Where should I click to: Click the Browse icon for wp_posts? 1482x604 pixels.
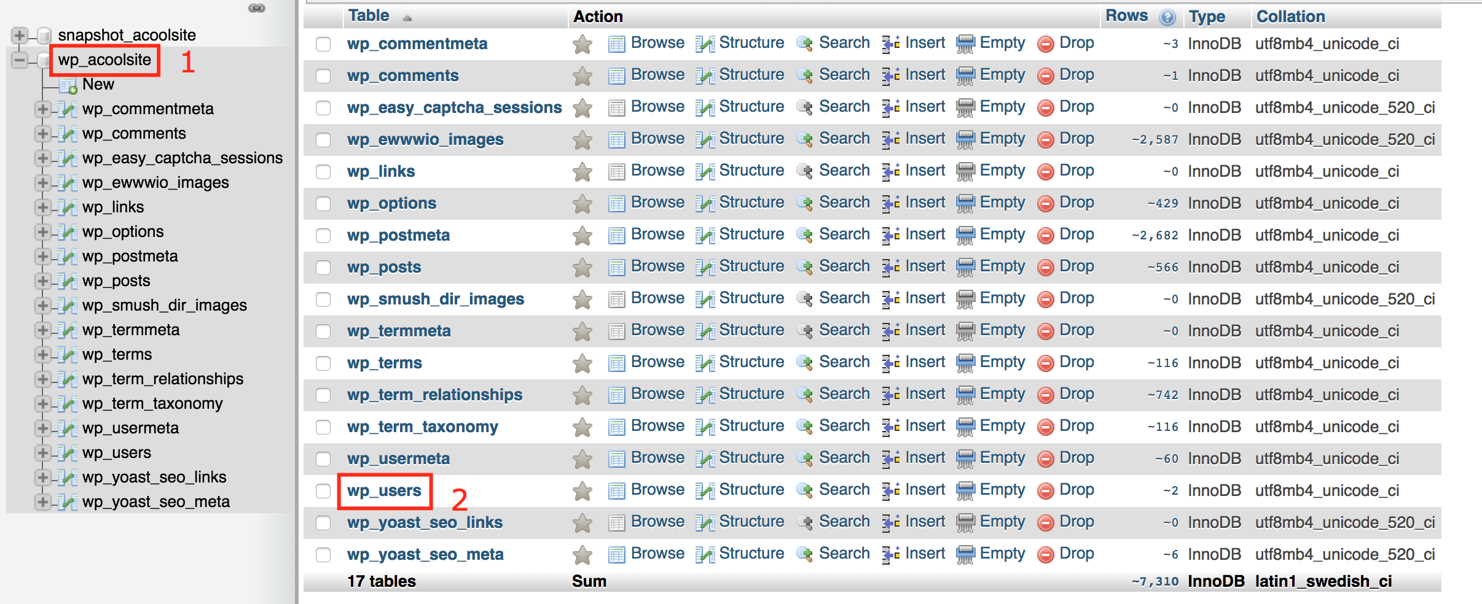tap(616, 268)
